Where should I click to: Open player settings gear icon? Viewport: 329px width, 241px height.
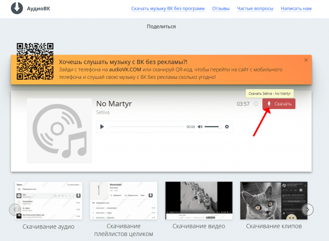pos(227,127)
